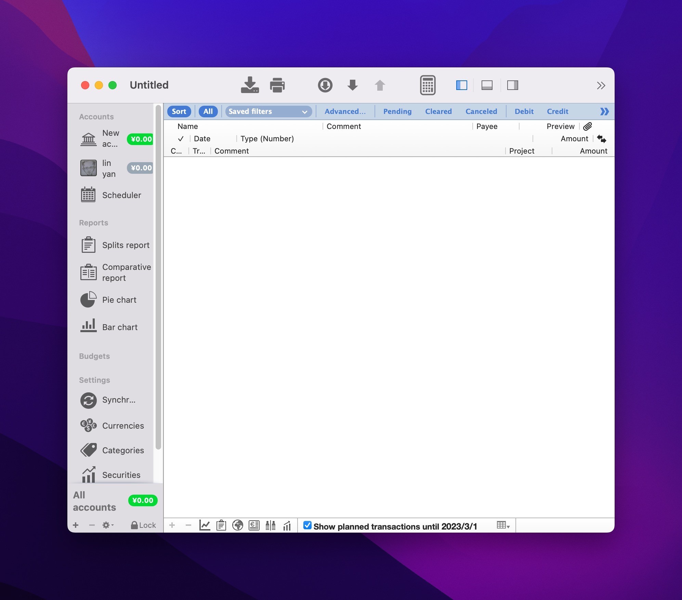Open the Saved filters dropdown
The width and height of the screenshot is (682, 600).
(x=268, y=112)
